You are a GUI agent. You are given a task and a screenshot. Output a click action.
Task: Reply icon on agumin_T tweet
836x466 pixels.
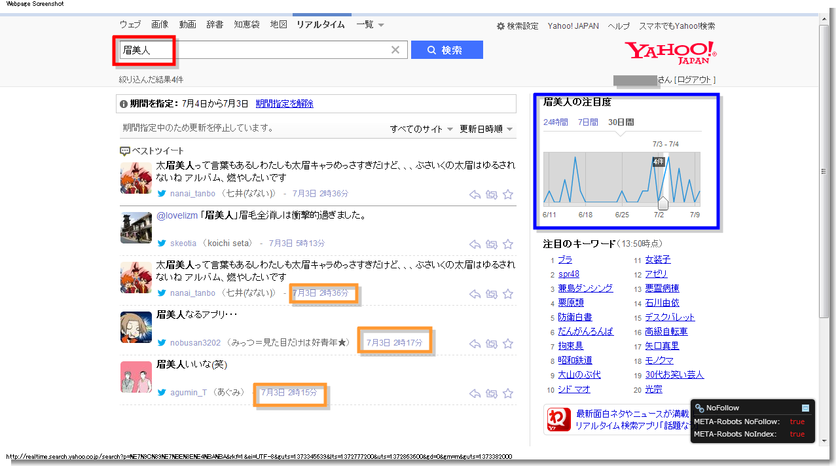(x=475, y=393)
